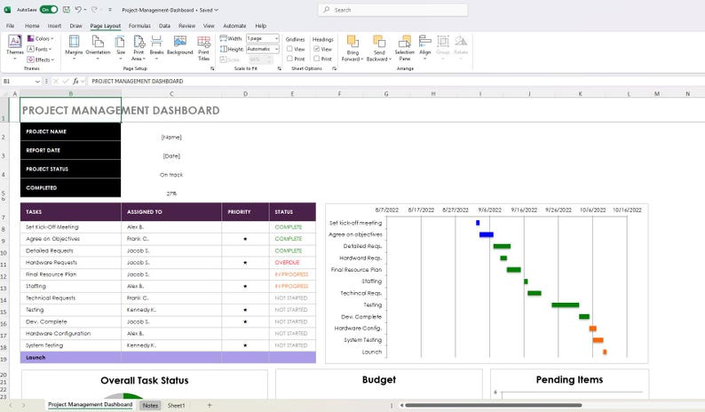
Task: Switch to the Home tab
Action: [32, 26]
